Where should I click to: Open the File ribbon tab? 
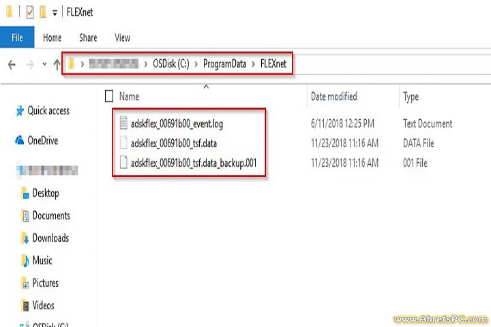click(x=17, y=37)
